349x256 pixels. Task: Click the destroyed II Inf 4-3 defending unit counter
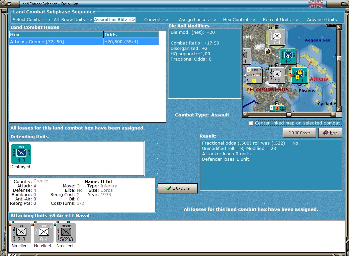(x=21, y=154)
